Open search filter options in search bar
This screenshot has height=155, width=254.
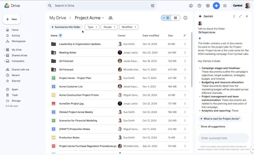coord(153,6)
